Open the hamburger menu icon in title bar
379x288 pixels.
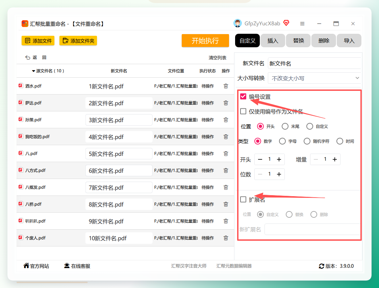click(302, 24)
